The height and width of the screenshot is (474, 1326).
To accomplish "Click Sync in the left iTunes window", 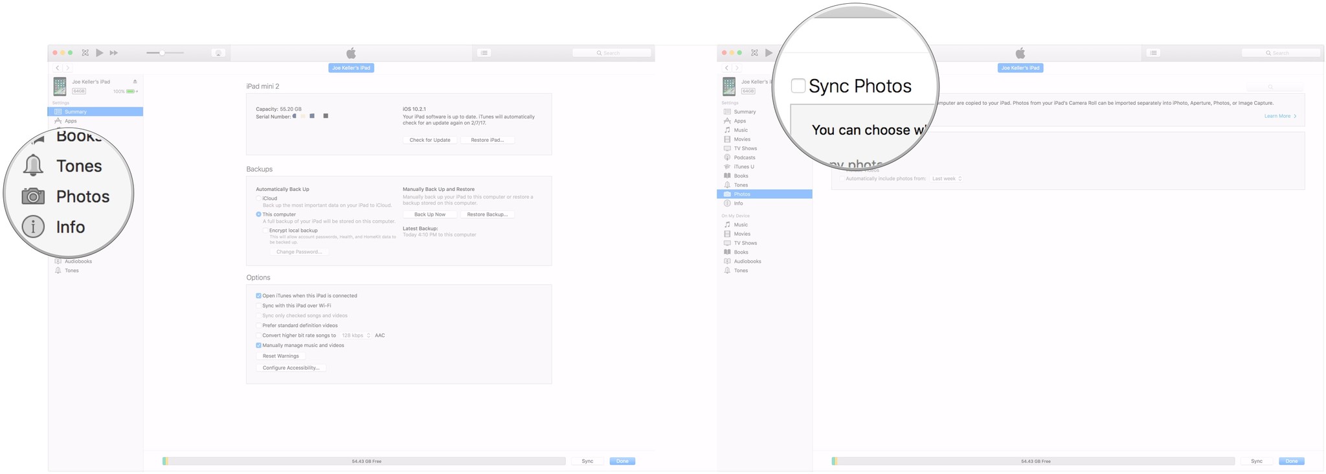I will (x=587, y=461).
